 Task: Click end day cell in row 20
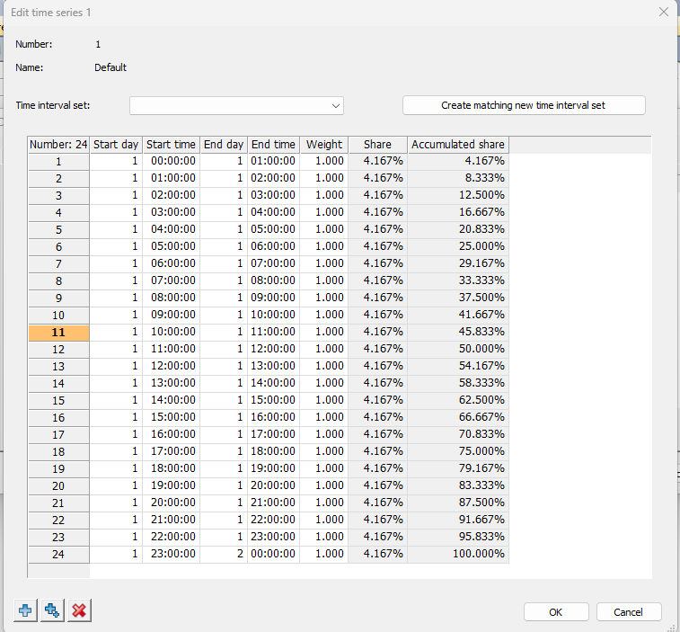(x=224, y=485)
